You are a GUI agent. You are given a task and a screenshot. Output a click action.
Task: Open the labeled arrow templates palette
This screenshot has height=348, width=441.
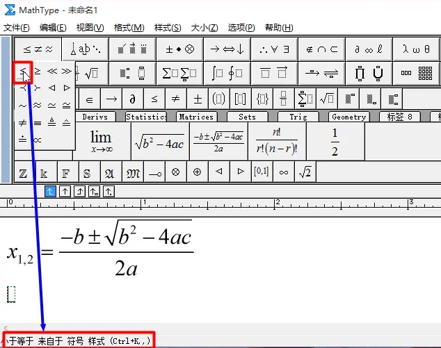coord(321,74)
